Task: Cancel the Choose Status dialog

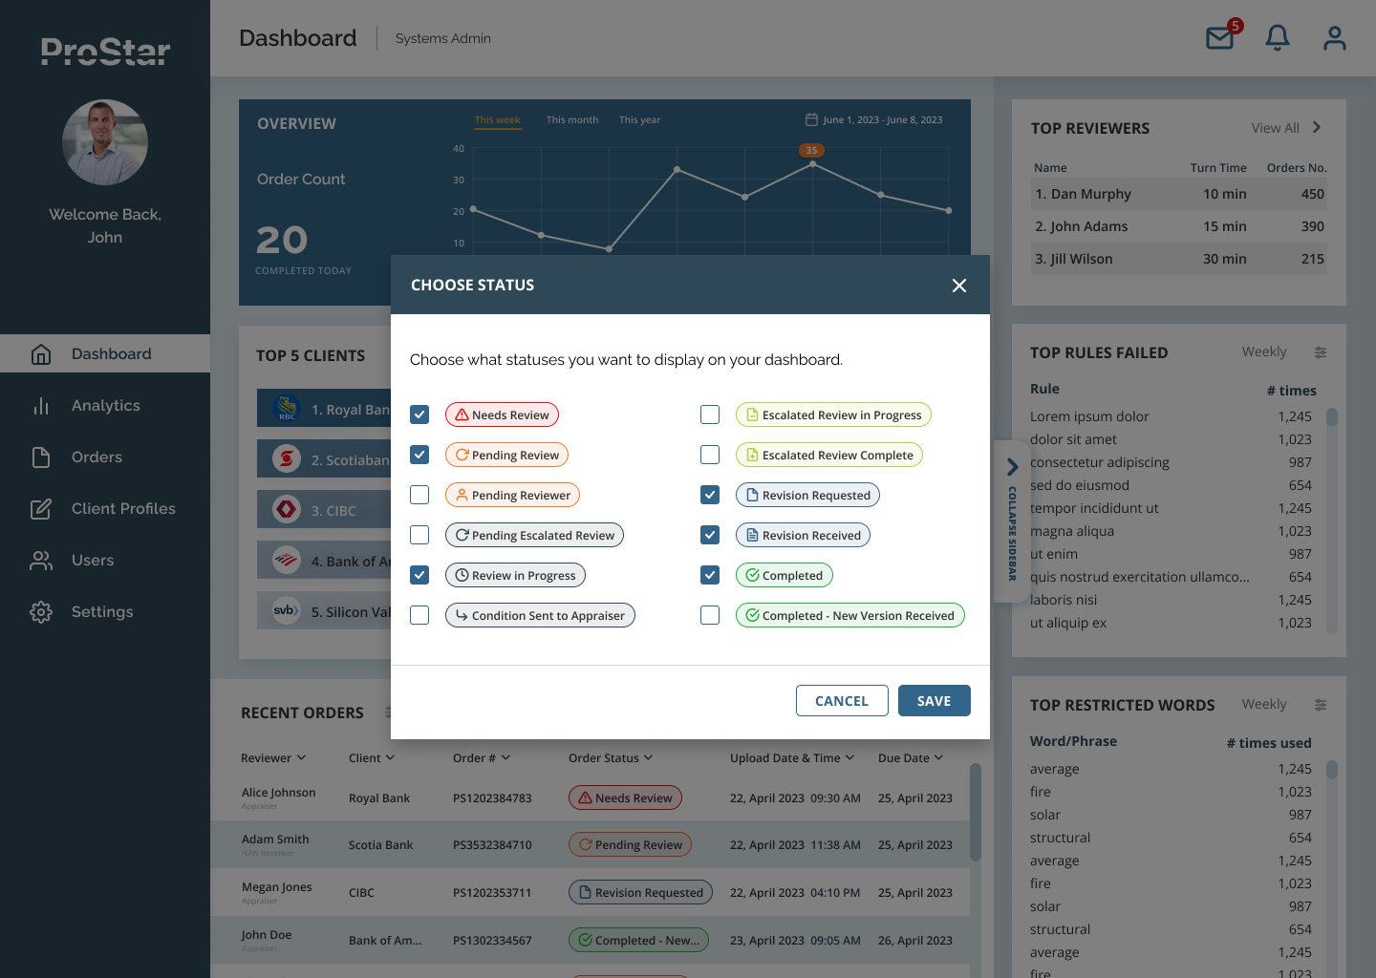Action: click(842, 700)
